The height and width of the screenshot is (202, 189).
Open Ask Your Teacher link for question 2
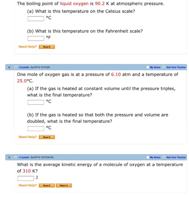pyautogui.click(x=176, y=67)
